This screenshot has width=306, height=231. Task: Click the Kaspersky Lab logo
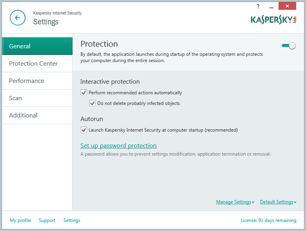274,20
